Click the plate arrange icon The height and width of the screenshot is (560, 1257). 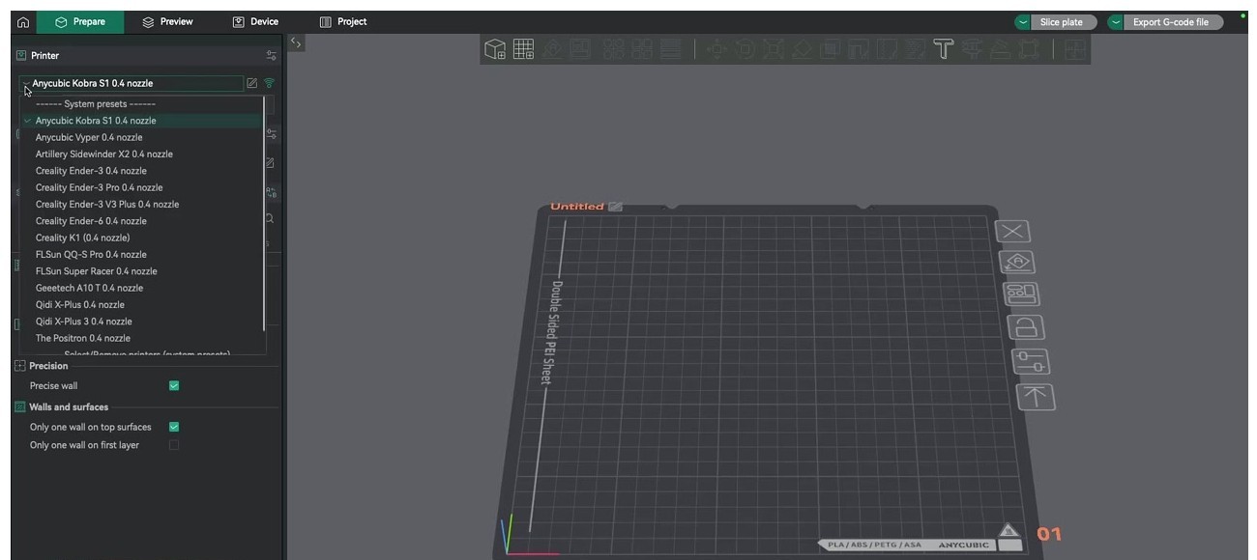1021,294
